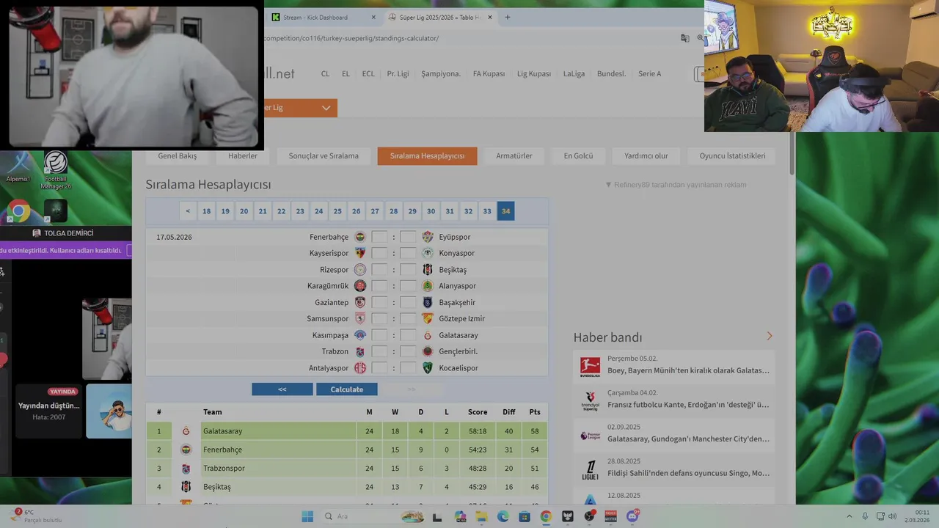Click the Göztepe Izmir crest icon
Screen dimensions: 939x528
[x=428, y=318]
